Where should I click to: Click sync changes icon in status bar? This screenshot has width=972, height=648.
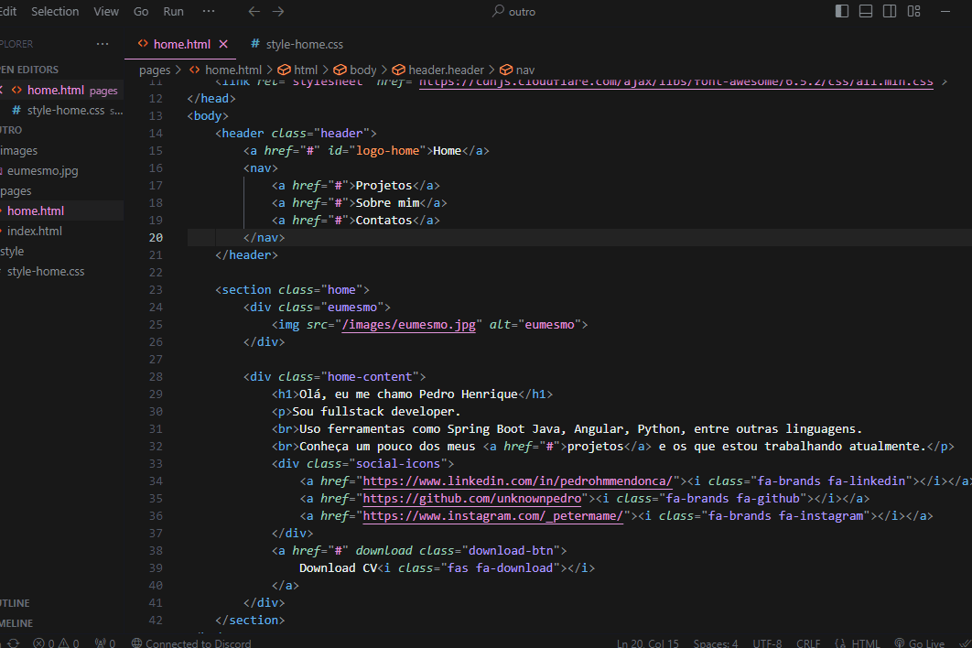13,643
